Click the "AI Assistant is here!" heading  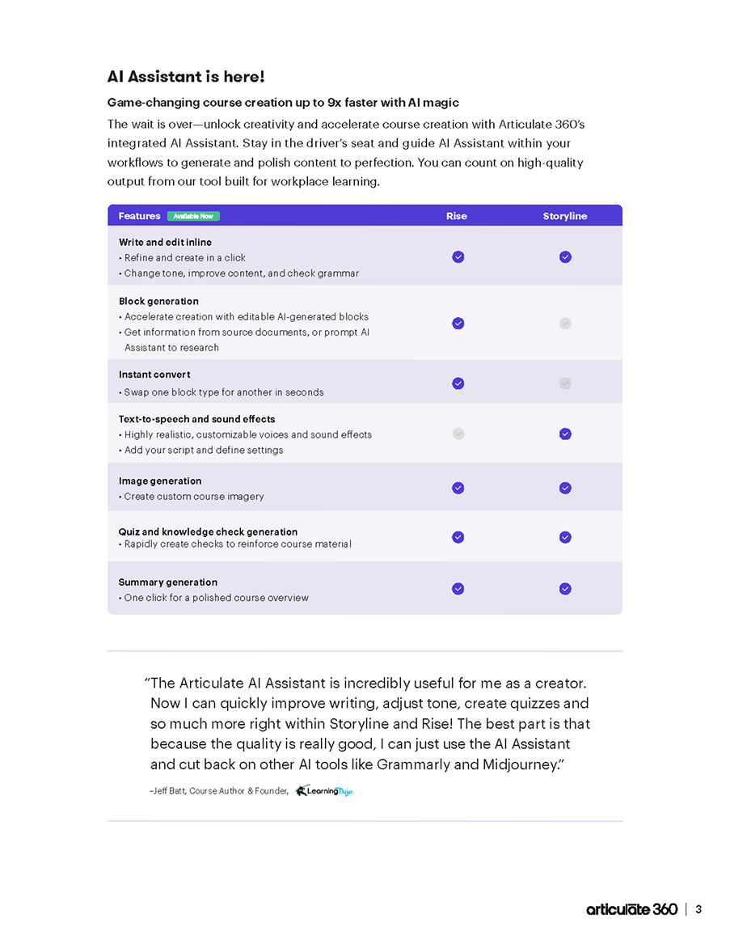tap(186, 77)
